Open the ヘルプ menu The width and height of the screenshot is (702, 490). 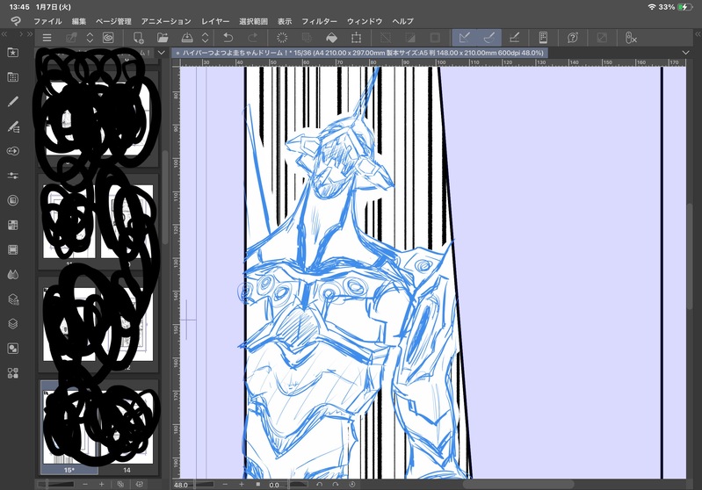[403, 21]
